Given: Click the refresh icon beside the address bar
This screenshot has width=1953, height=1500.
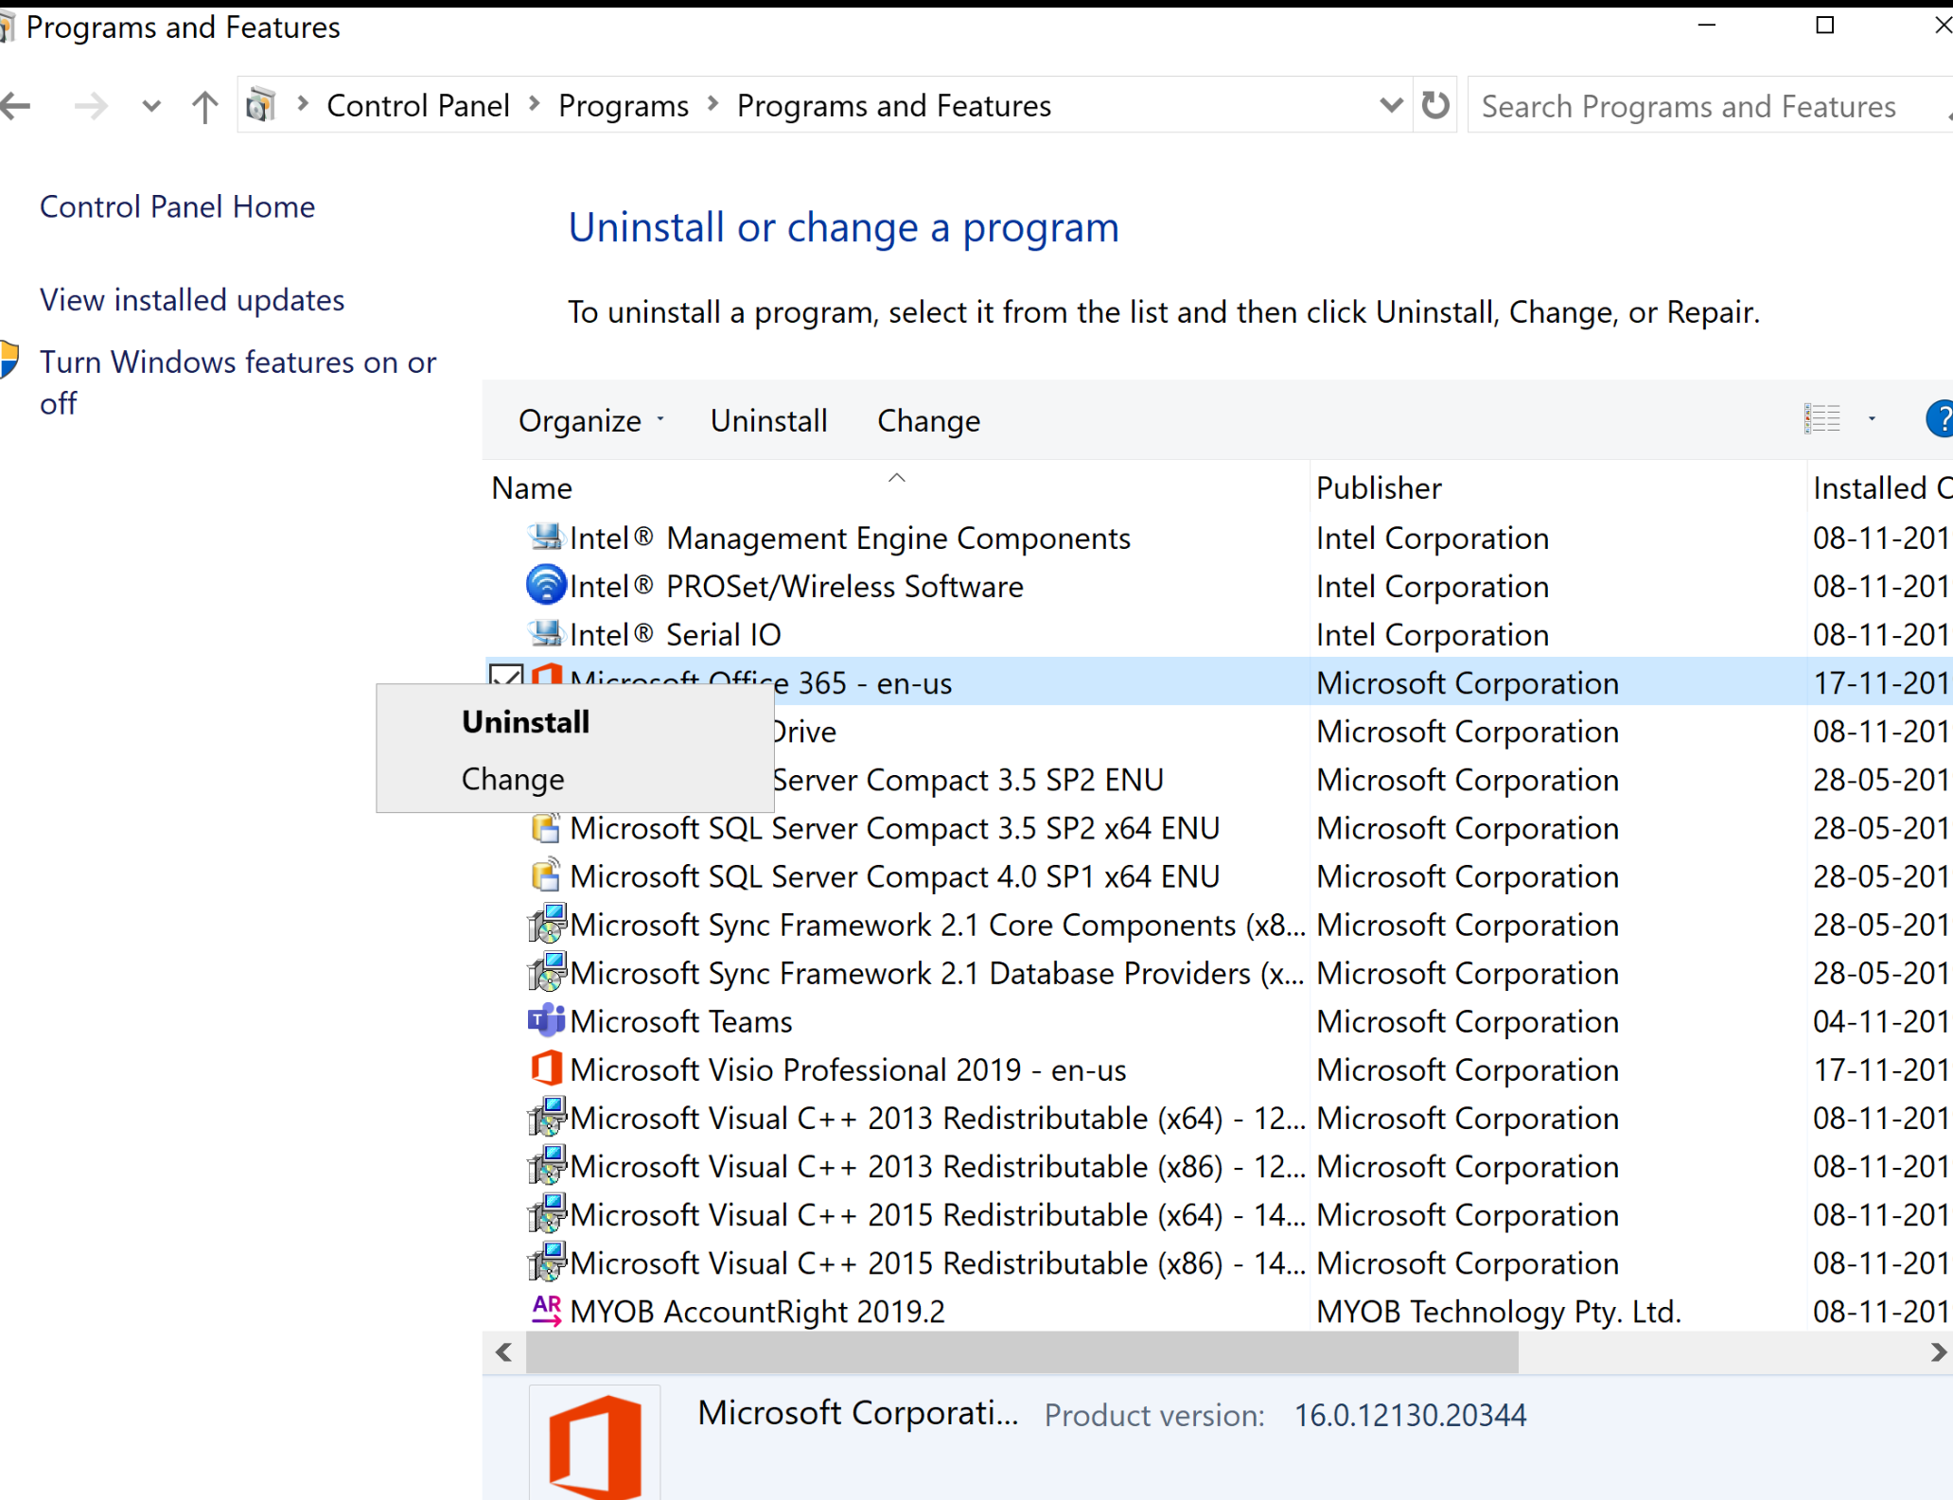Looking at the screenshot, I should pos(1434,105).
